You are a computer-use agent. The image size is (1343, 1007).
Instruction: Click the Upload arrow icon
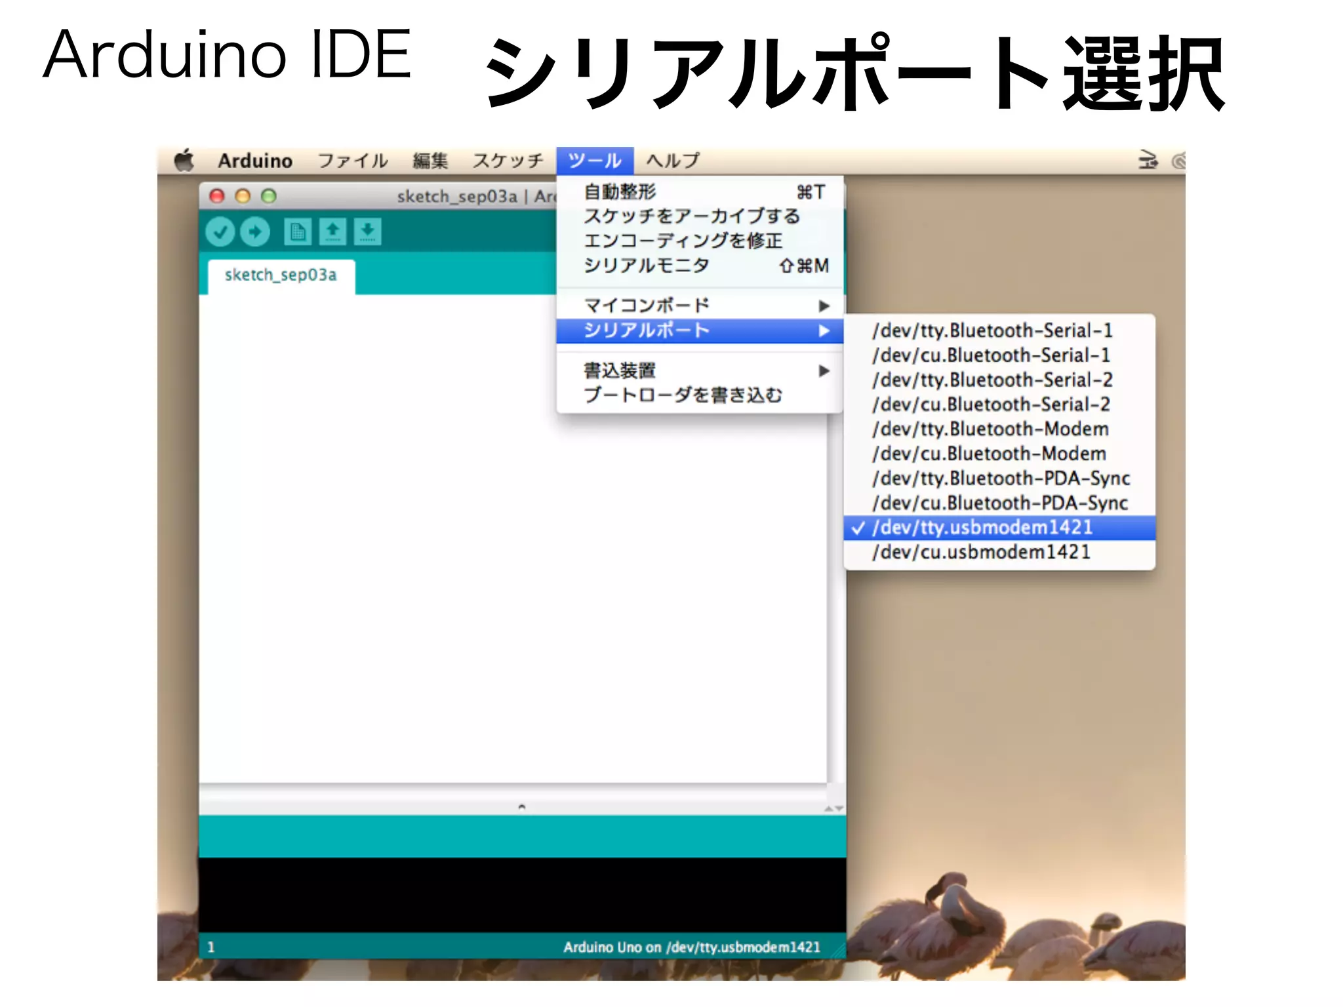255,232
